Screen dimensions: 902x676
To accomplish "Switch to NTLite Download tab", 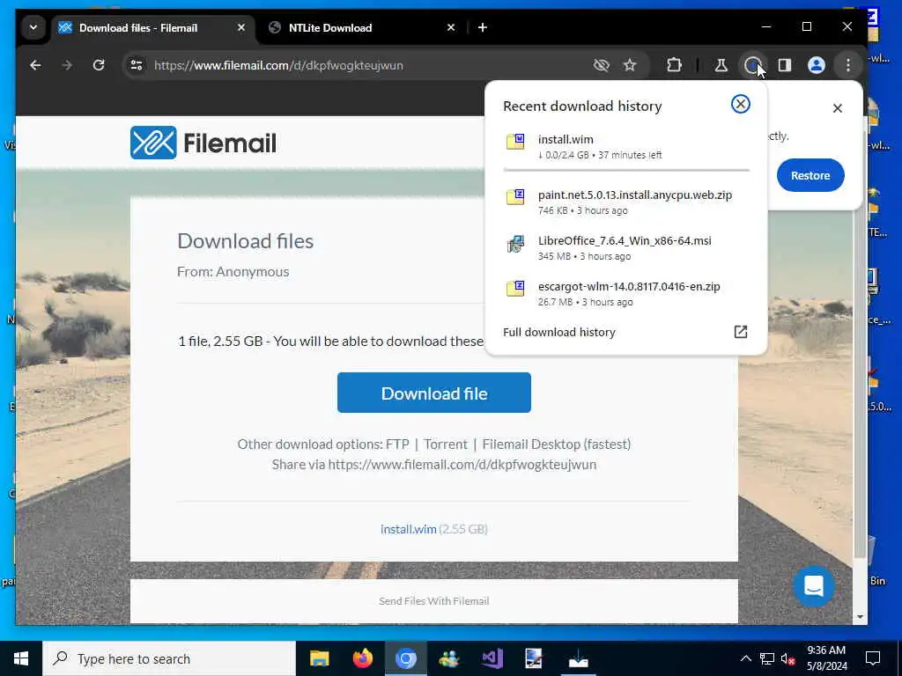I will click(330, 27).
